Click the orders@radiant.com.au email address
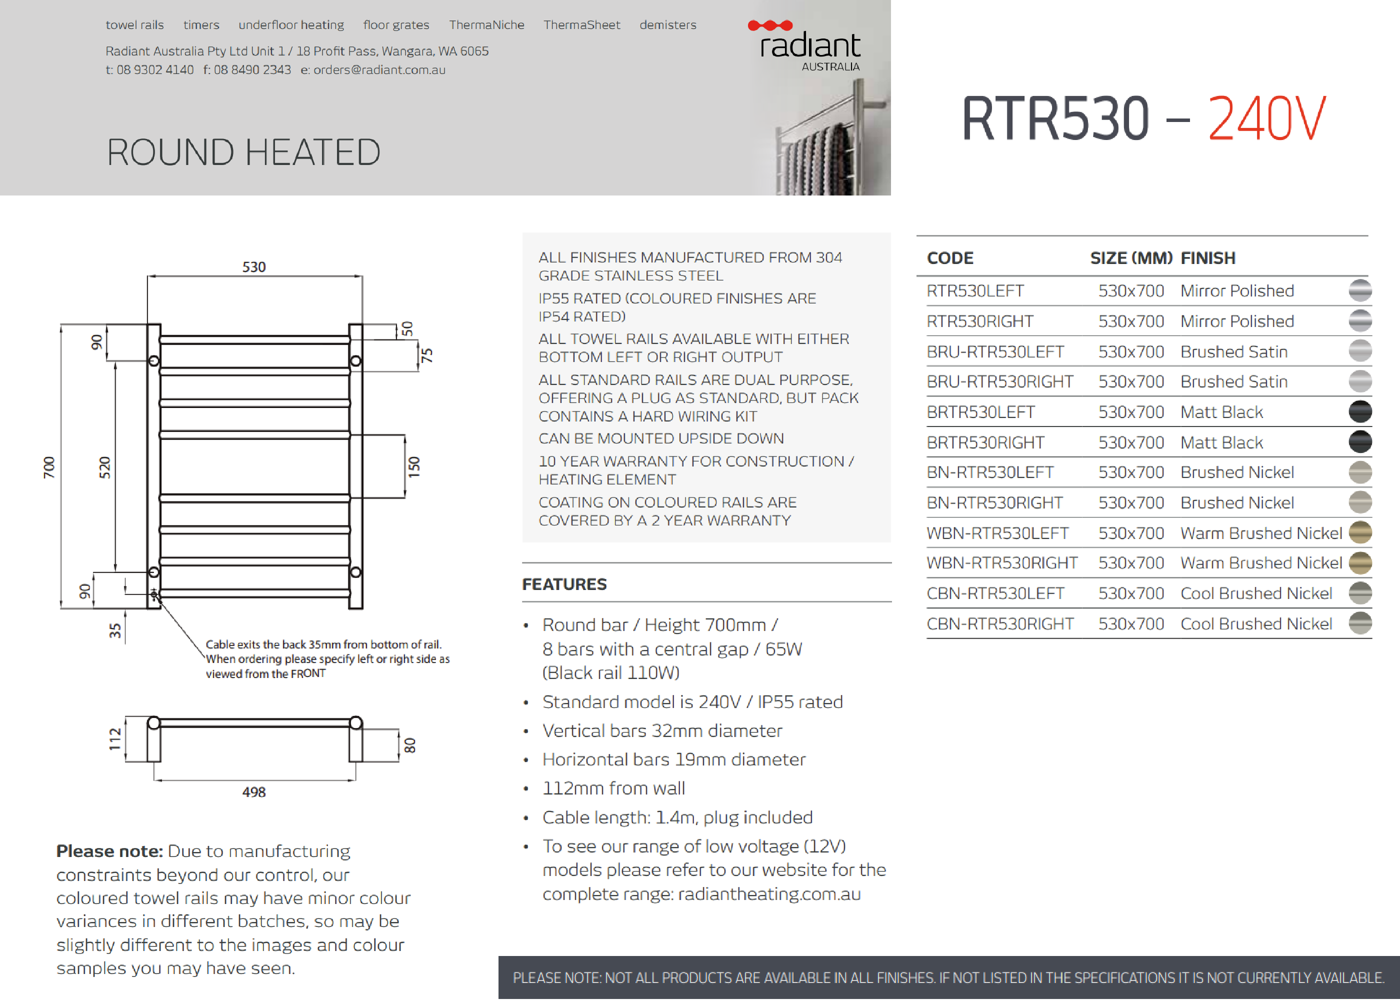Viewport: 1400px width, 1000px height. (x=379, y=70)
